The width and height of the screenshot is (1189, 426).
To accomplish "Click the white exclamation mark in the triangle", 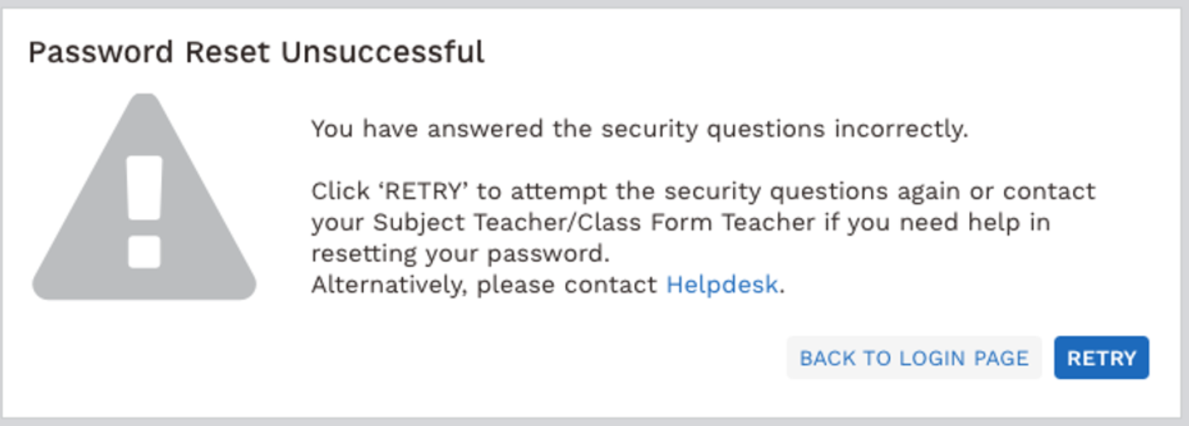I will click(144, 211).
